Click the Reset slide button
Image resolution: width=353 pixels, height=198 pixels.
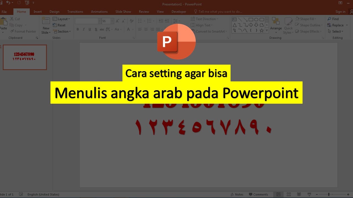pos(59,25)
